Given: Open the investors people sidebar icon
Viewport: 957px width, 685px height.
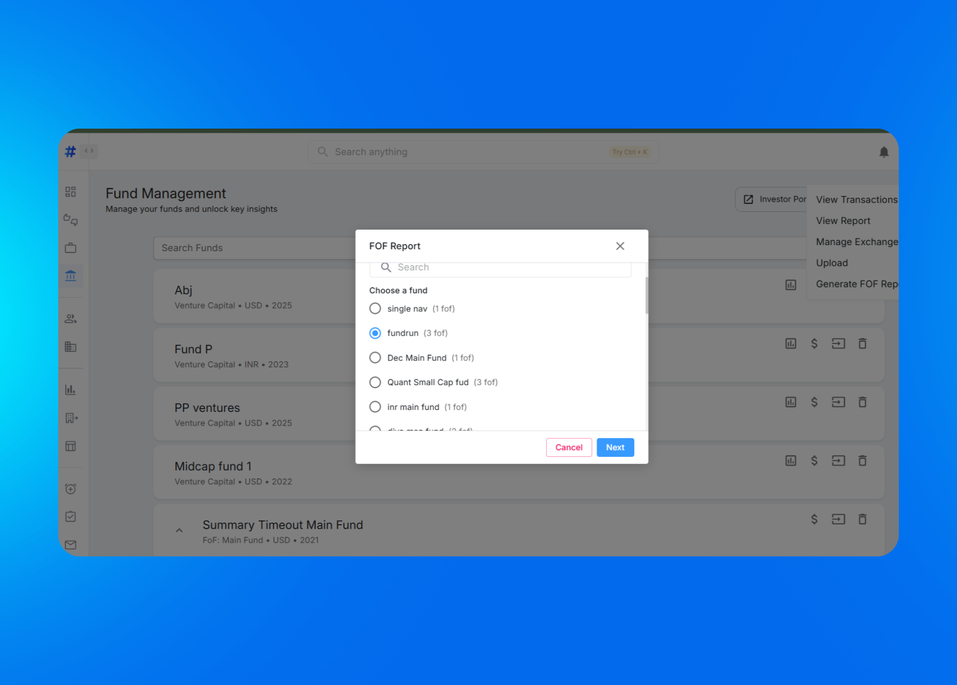Looking at the screenshot, I should tap(70, 319).
